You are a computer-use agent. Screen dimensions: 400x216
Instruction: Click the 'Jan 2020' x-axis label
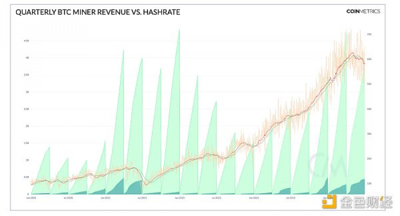click(31, 198)
